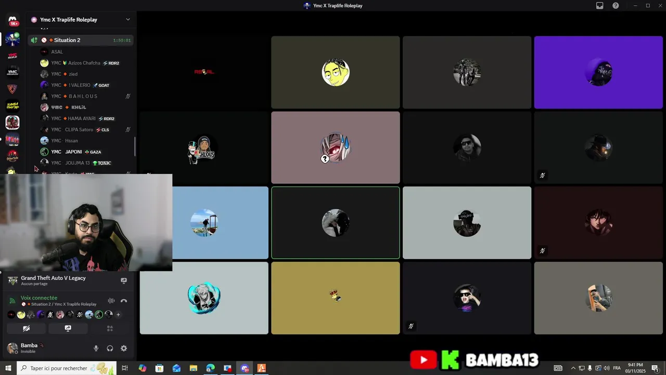Toggle microphone mute in user panel
This screenshot has height=375, width=666.
(96, 348)
